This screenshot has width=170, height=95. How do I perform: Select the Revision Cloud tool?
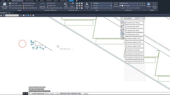click(x=154, y=6)
